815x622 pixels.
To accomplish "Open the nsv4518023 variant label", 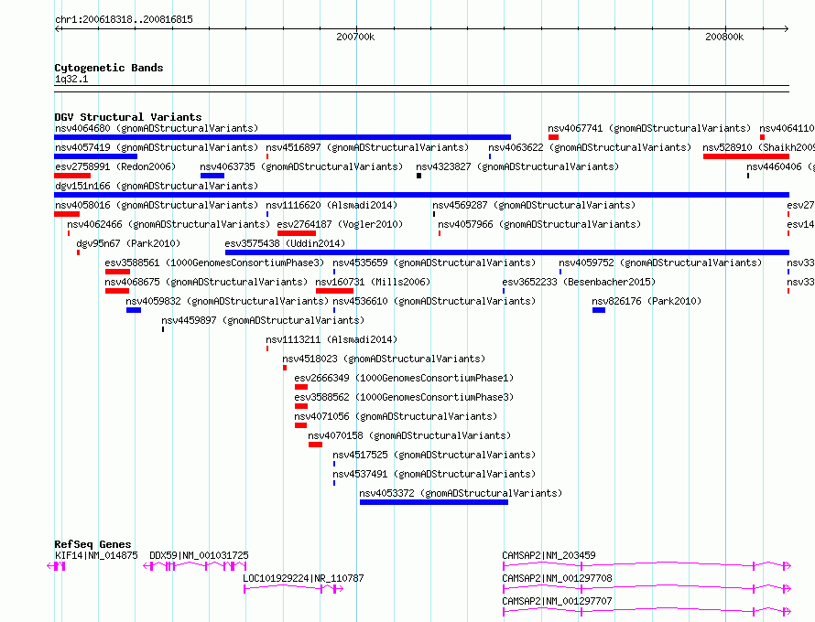I will click(384, 359).
